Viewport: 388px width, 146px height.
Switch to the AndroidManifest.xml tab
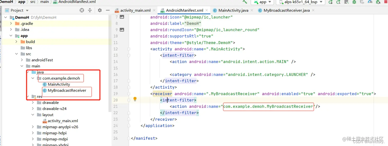pyautogui.click(x=185, y=10)
